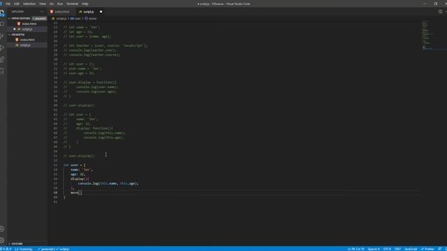447x251 pixels.
Task: Click the 'display()' line 56
Action: coord(80,179)
